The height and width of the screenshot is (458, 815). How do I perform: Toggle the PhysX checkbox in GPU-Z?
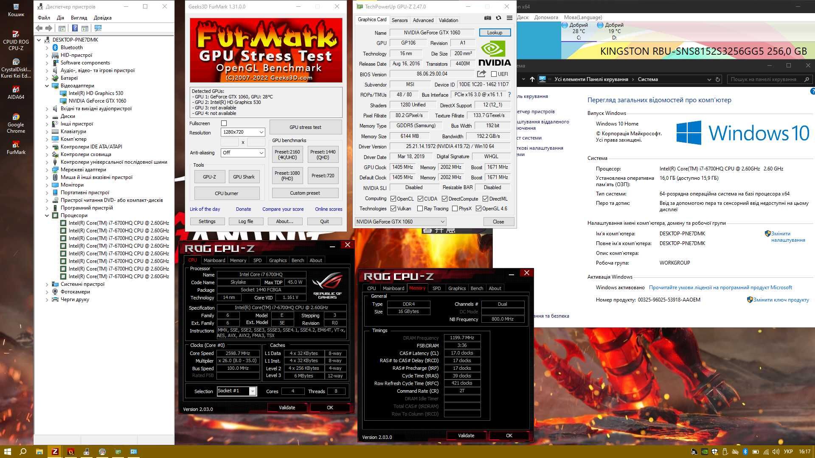(455, 208)
